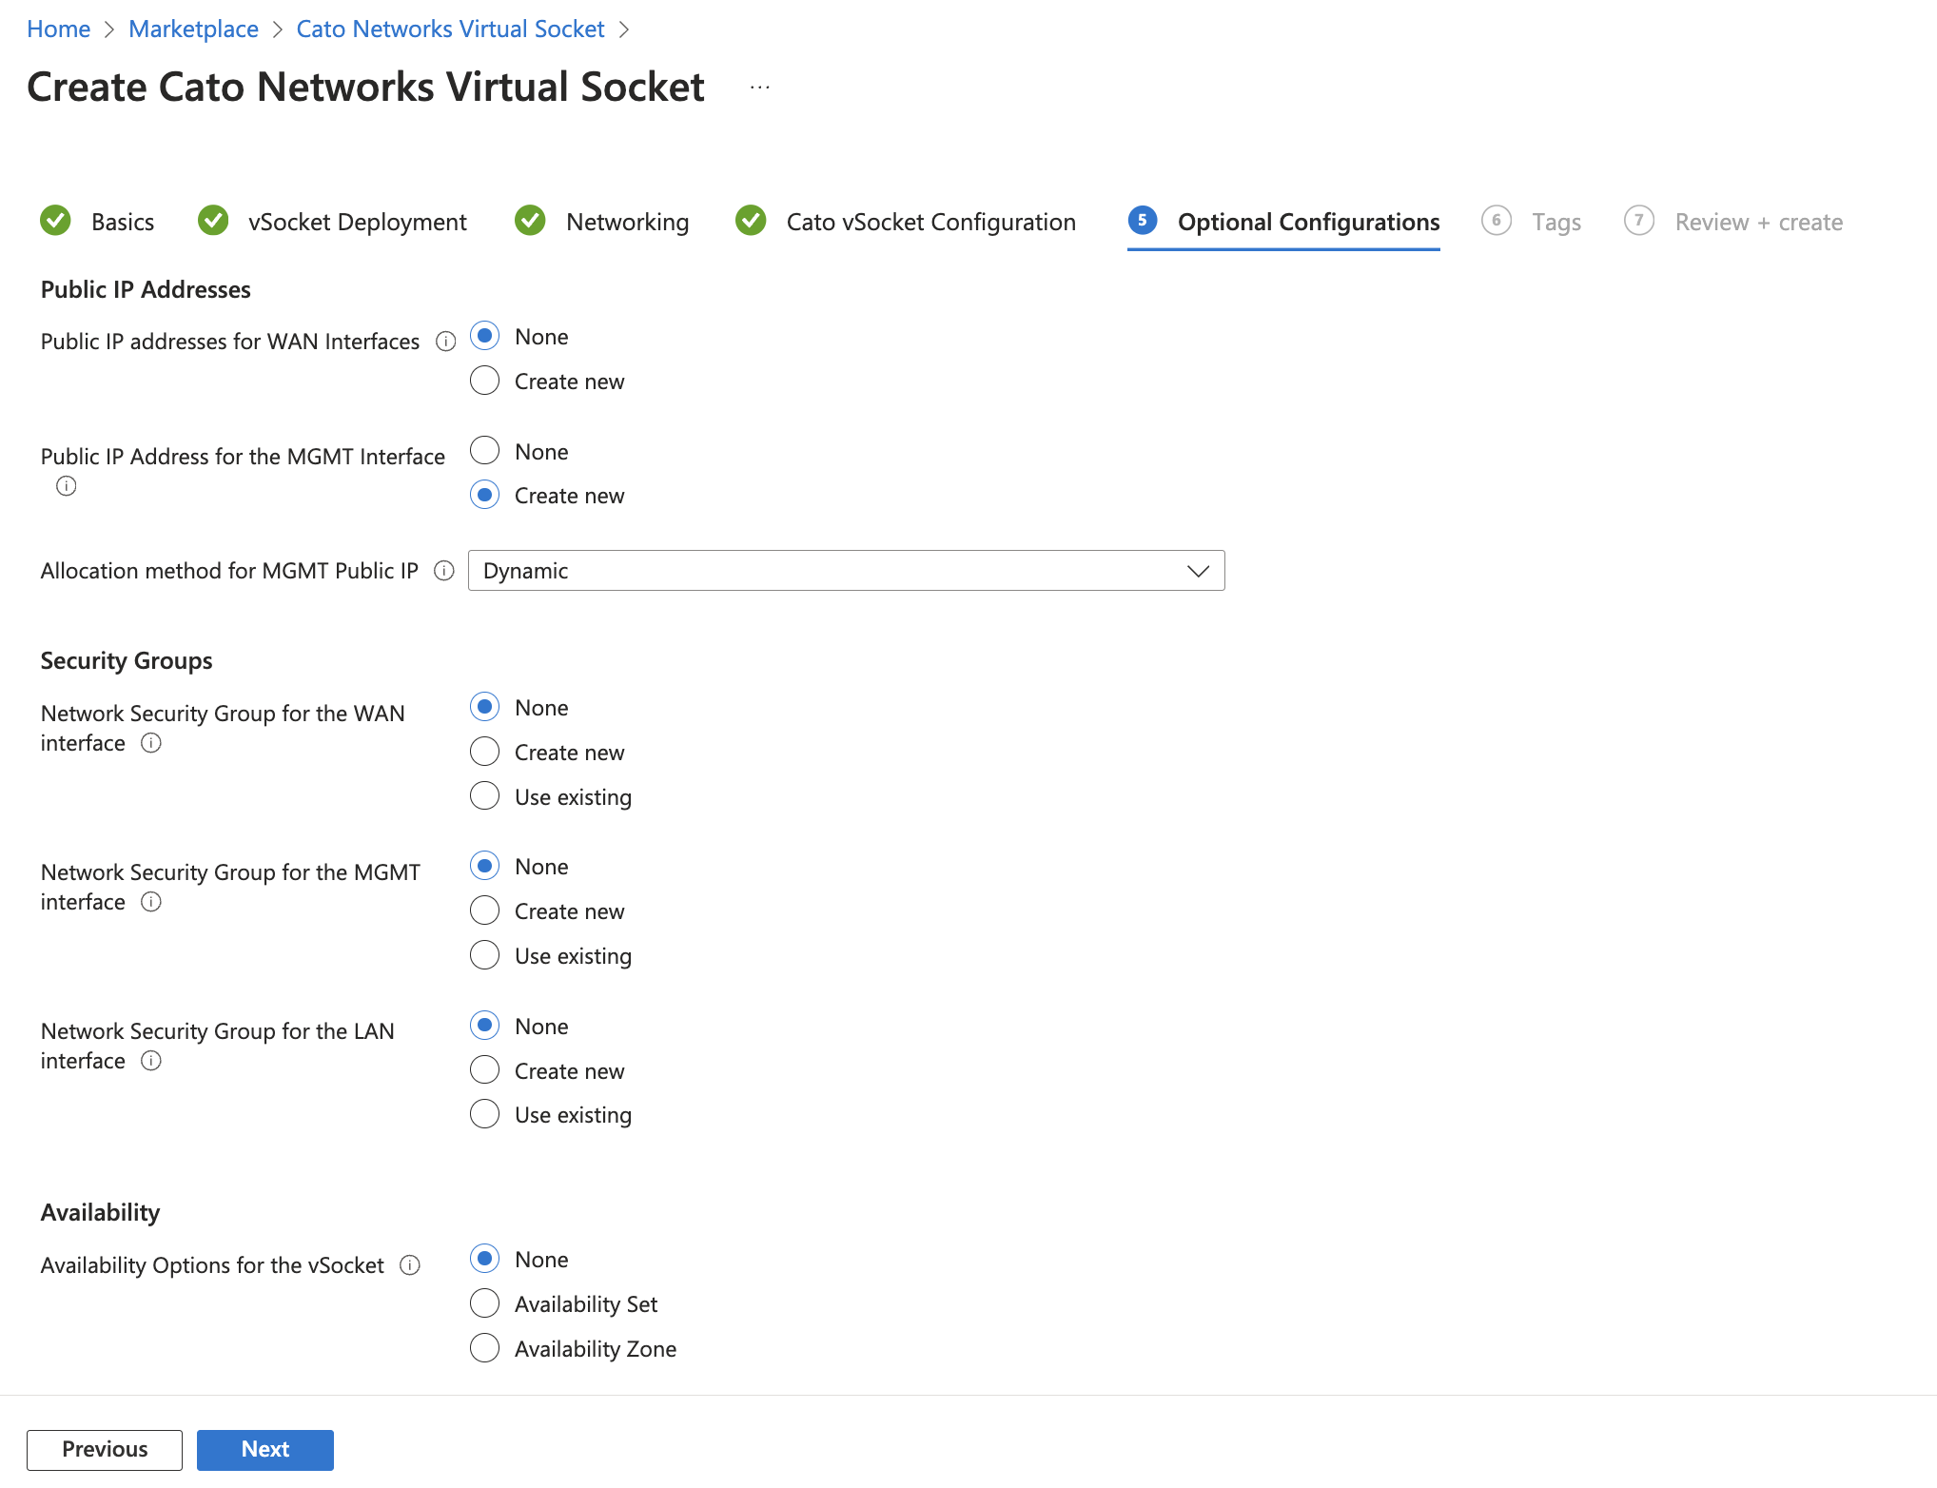Choose None for MGMT interface public IP
Screen dimensions: 1937x1488
click(x=484, y=450)
